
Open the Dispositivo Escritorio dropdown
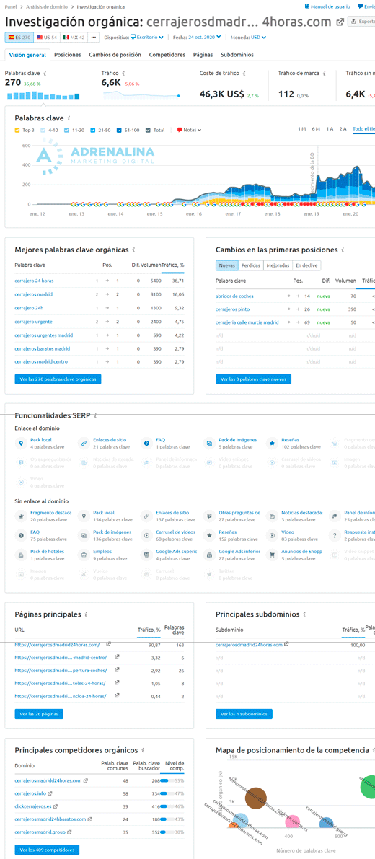[x=146, y=38]
